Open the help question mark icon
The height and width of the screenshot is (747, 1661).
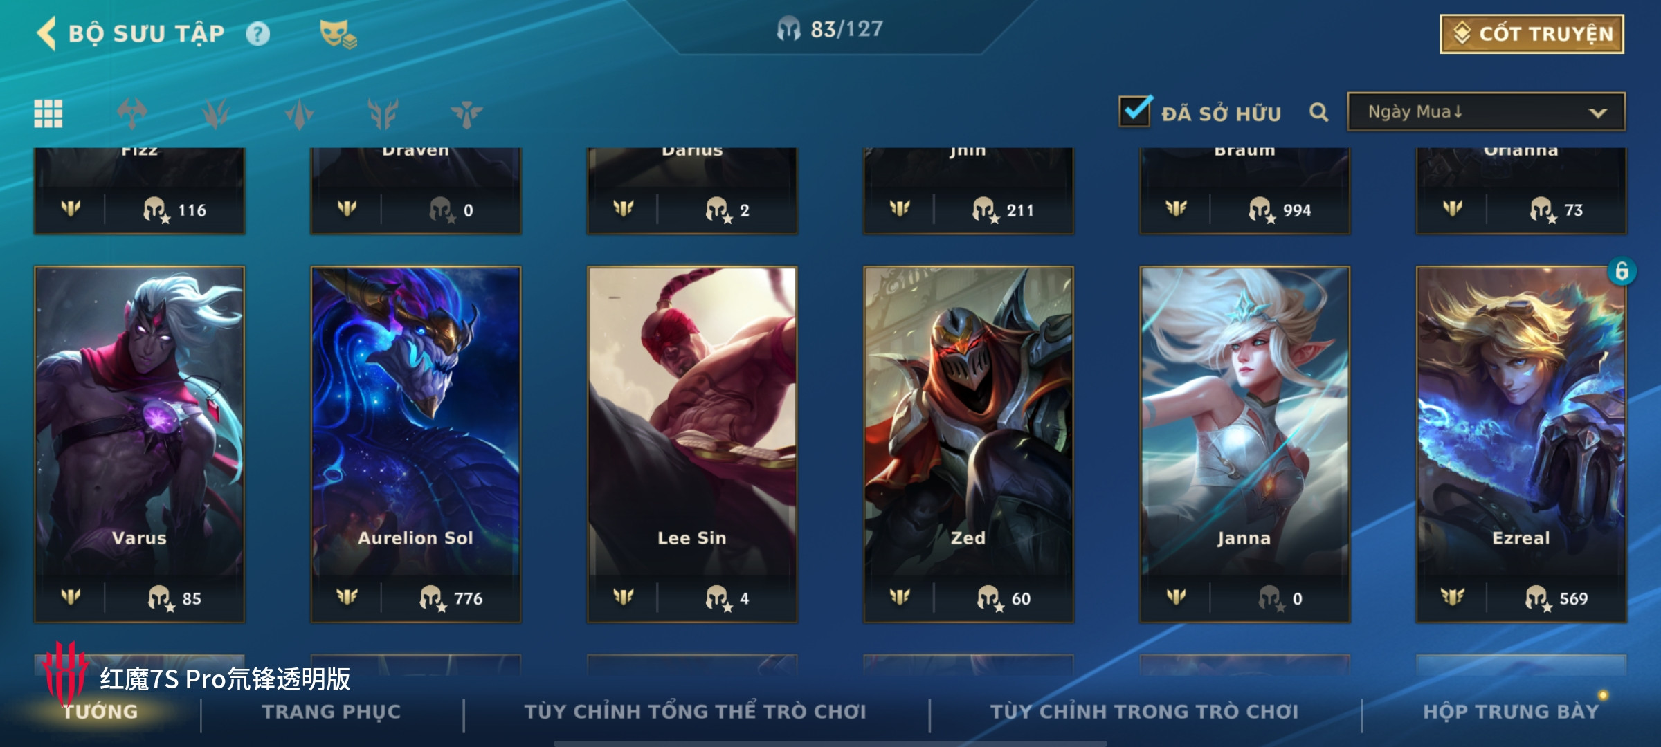pos(258,34)
